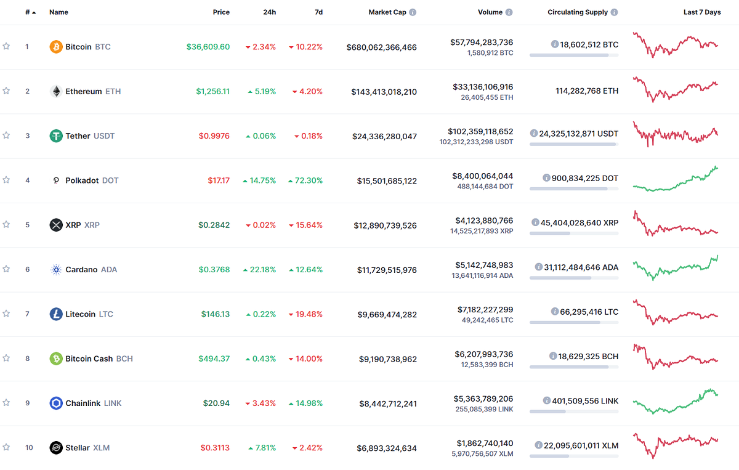Click the Bitcoin logo icon
739x470 pixels.
coord(56,47)
